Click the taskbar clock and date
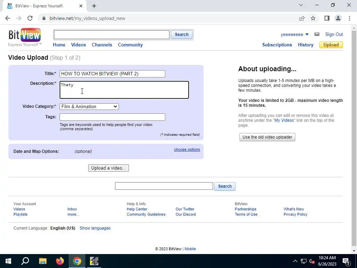The width and height of the screenshot is (357, 268). pos(327,261)
